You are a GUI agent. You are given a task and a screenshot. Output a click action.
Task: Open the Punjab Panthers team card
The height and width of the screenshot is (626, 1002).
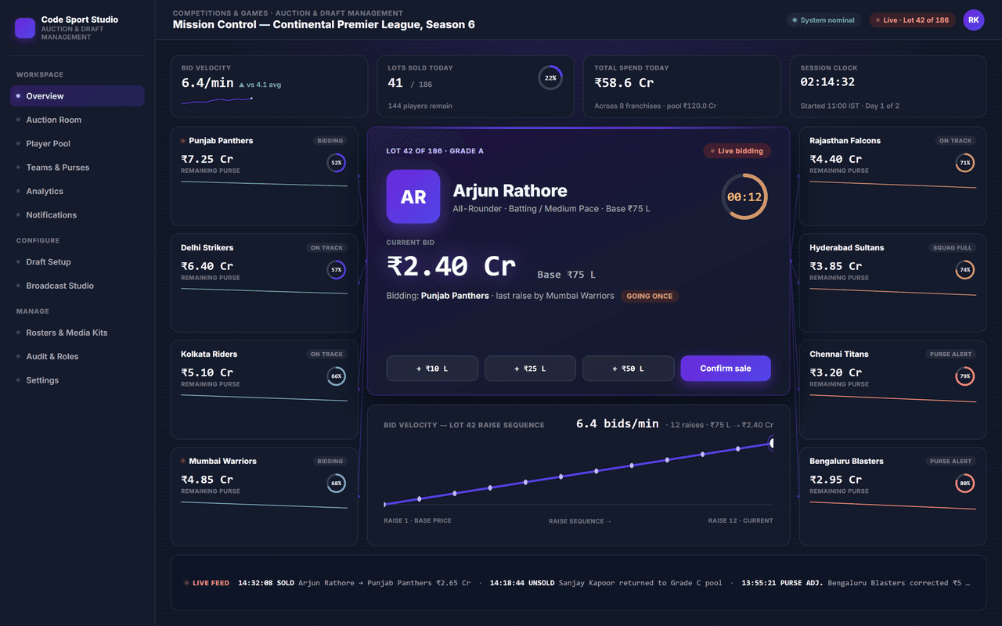click(264, 176)
